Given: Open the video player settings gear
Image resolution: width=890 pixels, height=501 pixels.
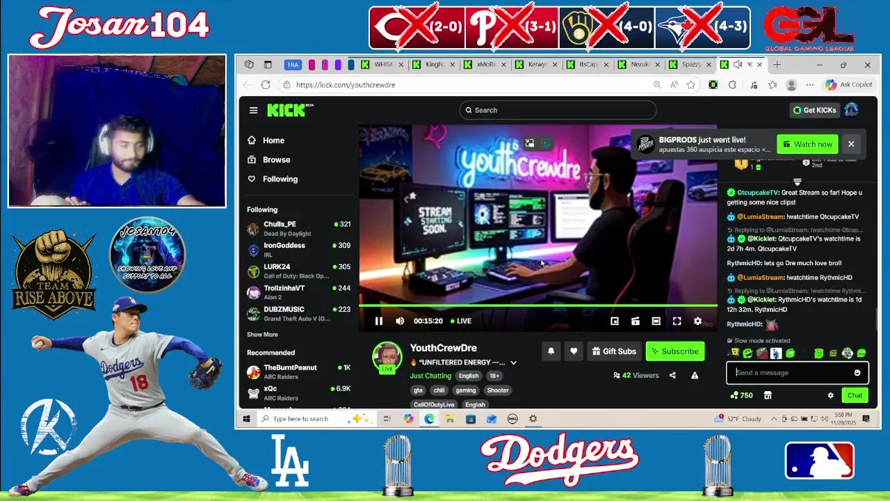Looking at the screenshot, I should [697, 321].
